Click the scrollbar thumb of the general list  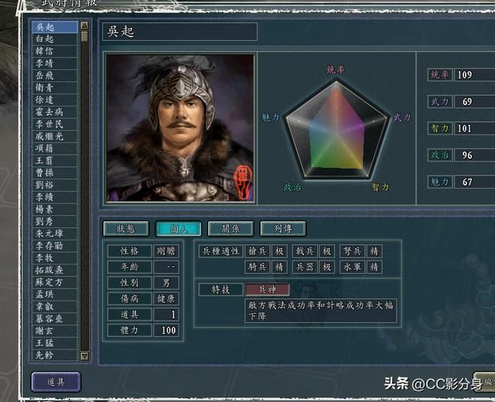84,36
